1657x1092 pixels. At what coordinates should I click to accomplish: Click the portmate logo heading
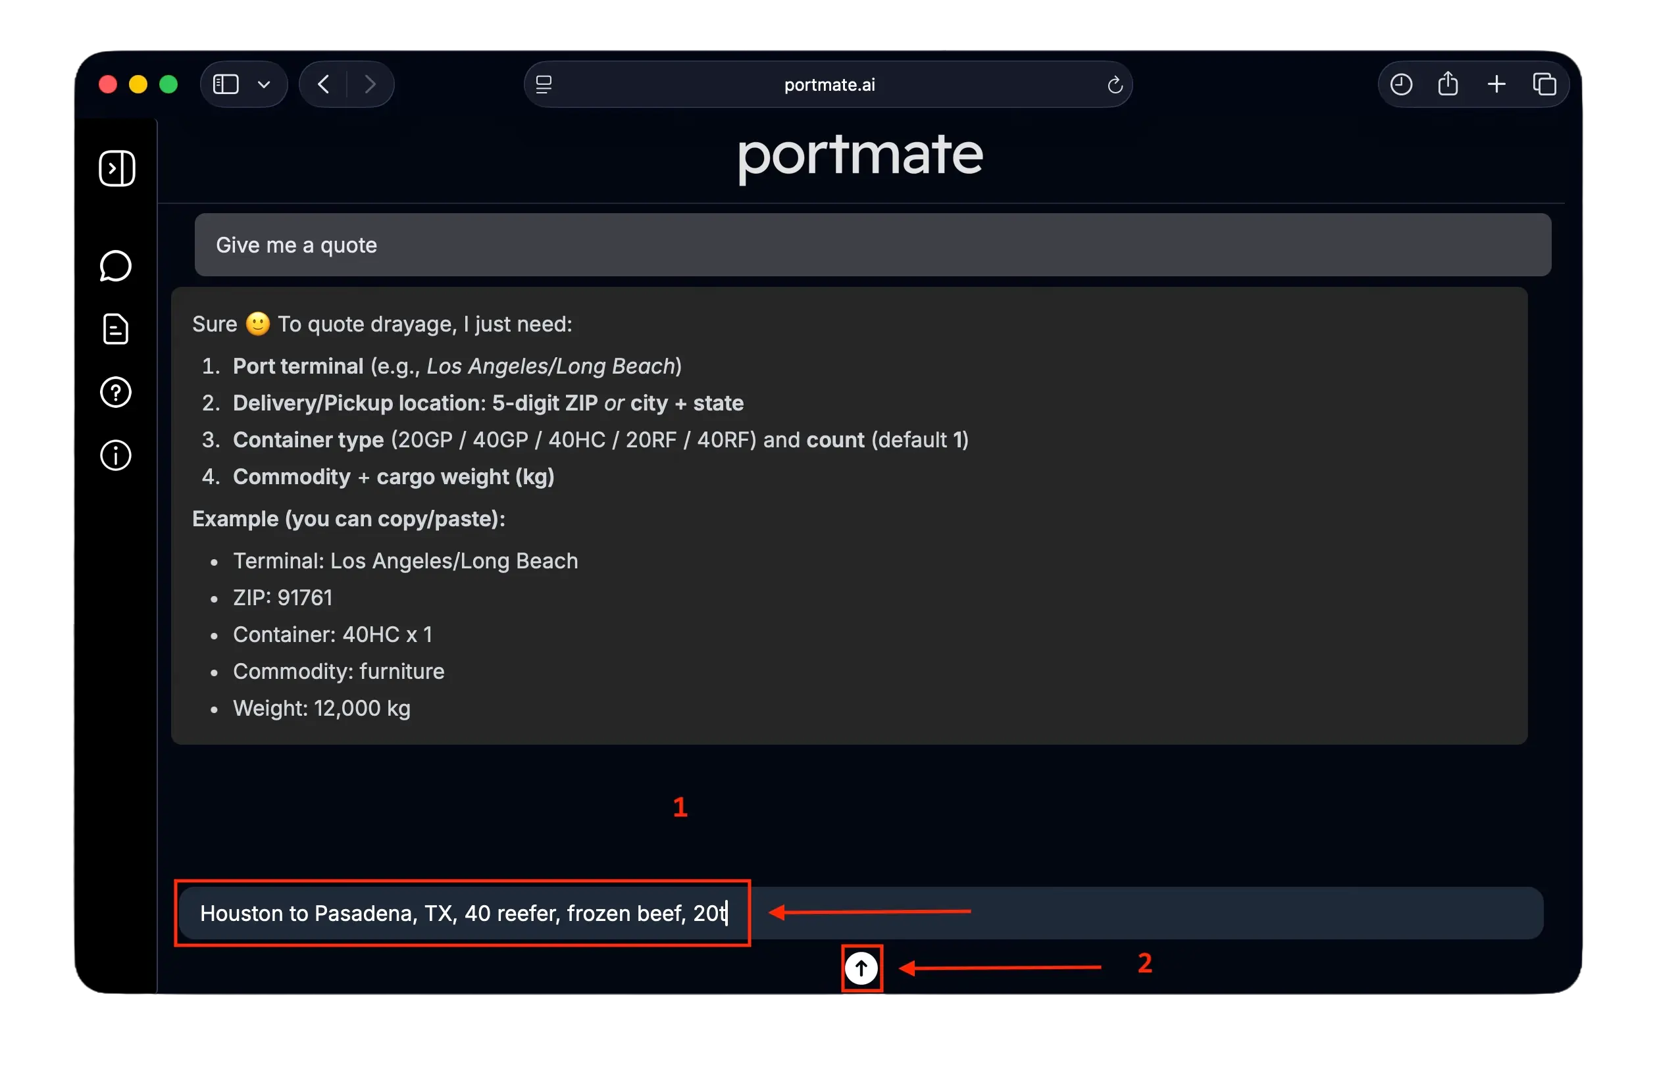pyautogui.click(x=860, y=156)
